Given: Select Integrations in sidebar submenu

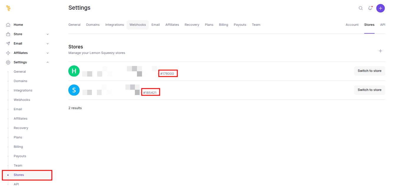Looking at the screenshot, I should (x=23, y=91).
